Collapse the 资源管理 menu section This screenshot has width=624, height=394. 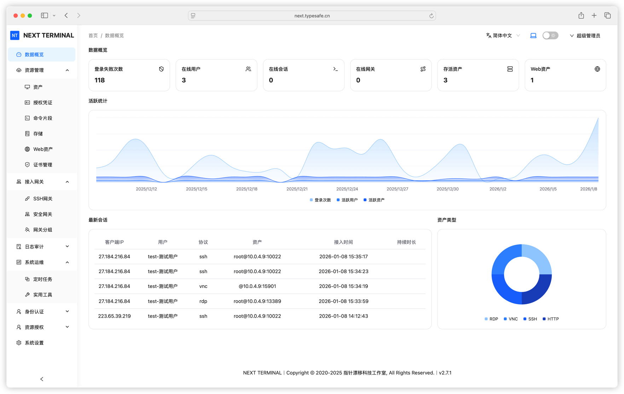pos(41,70)
